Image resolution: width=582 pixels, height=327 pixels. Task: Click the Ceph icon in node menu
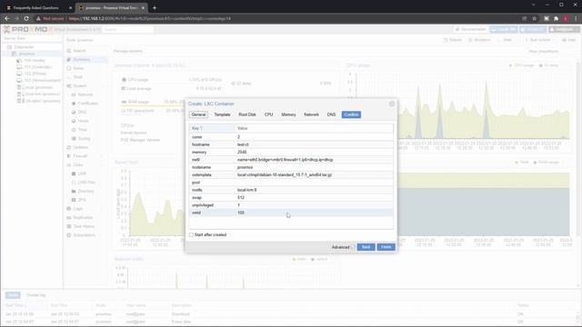coord(69,209)
